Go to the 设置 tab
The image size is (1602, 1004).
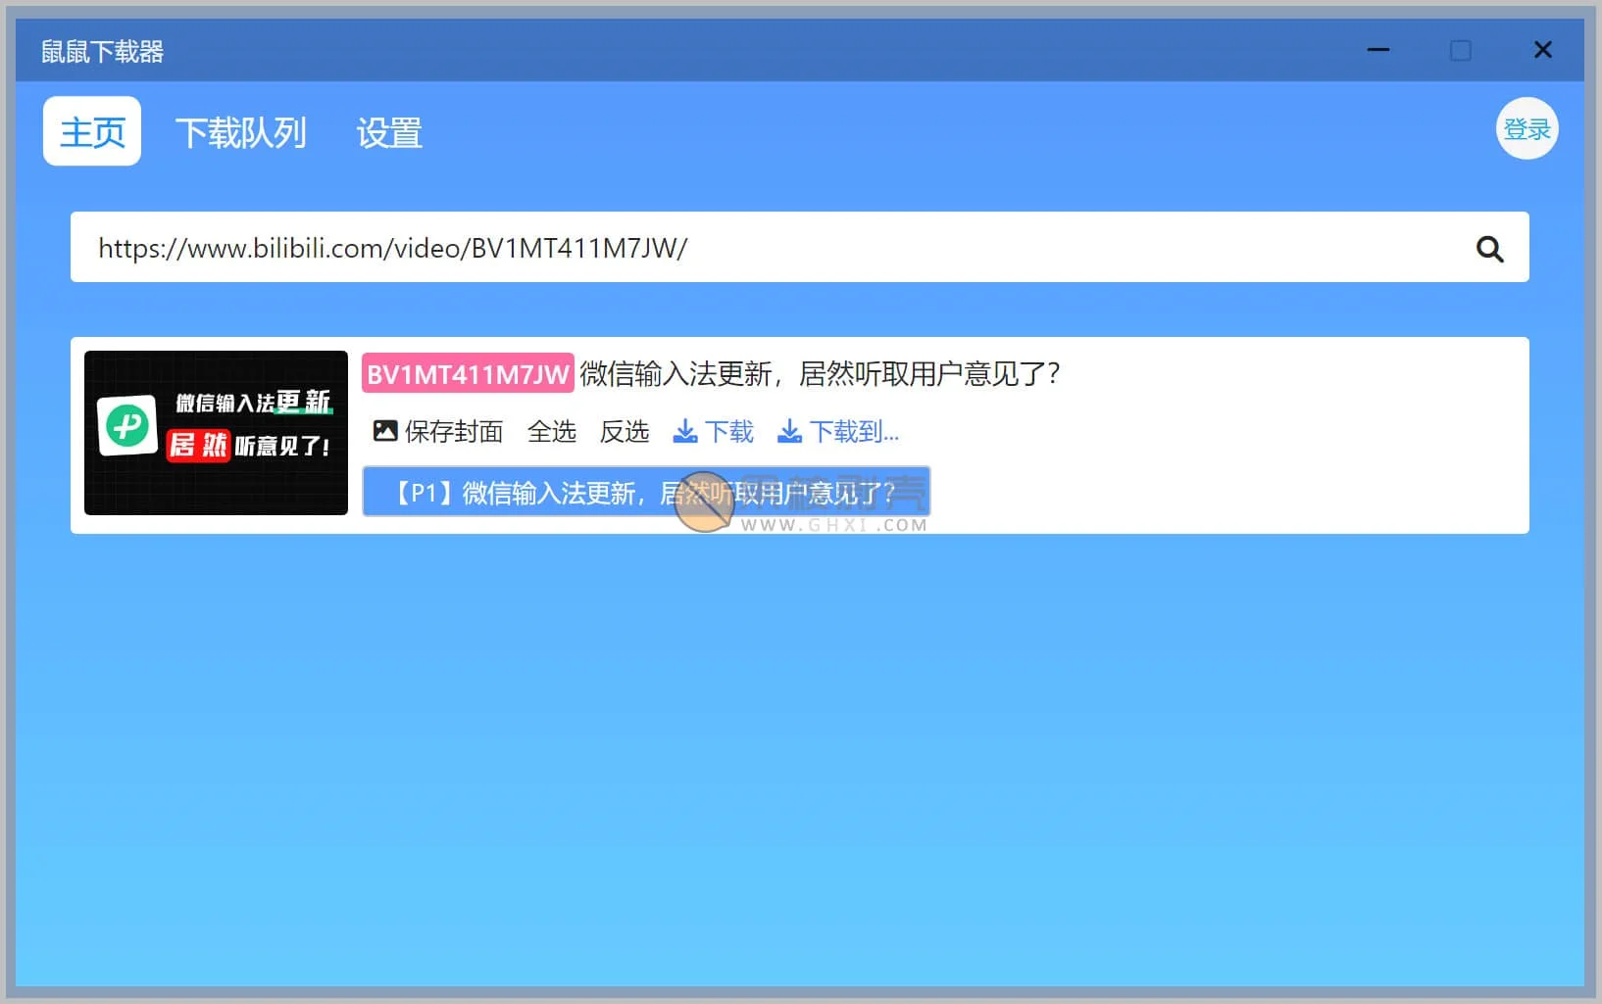(389, 132)
